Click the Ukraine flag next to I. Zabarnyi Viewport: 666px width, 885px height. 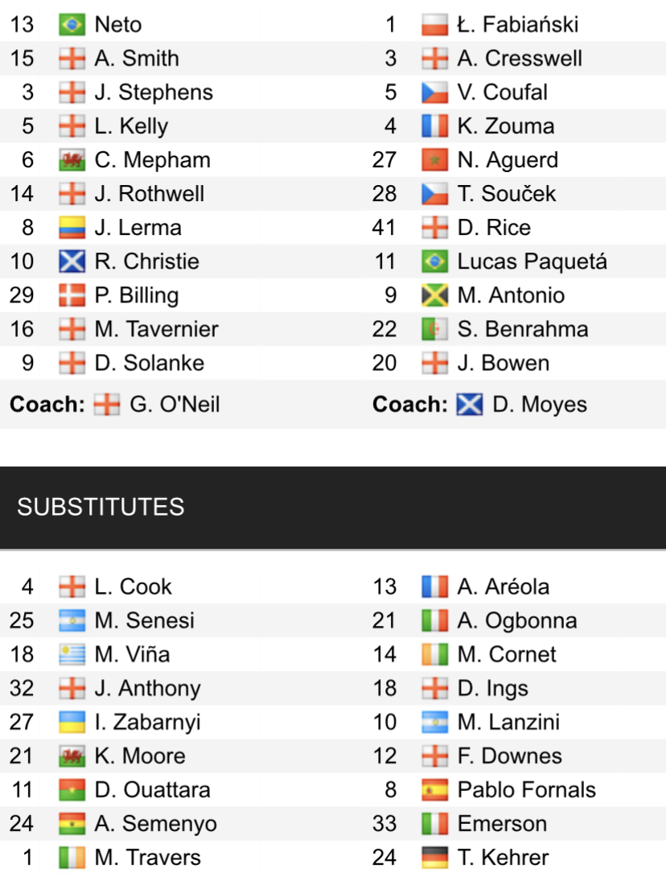[x=72, y=722]
